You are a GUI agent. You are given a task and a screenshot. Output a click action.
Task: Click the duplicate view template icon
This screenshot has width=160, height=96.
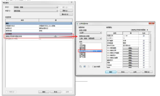pos(80,66)
